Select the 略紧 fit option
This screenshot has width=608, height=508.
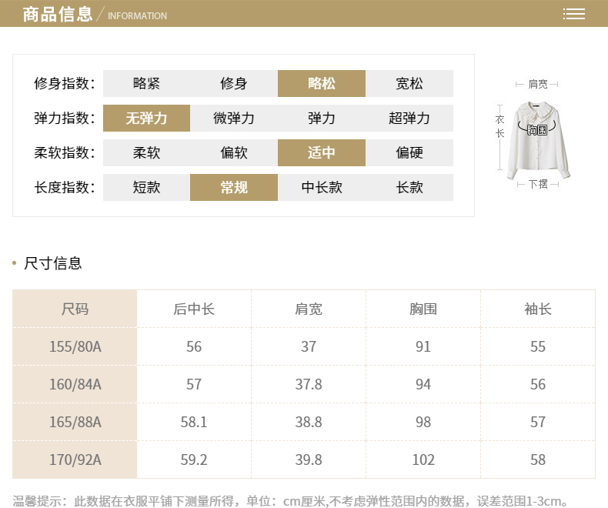coord(146,84)
